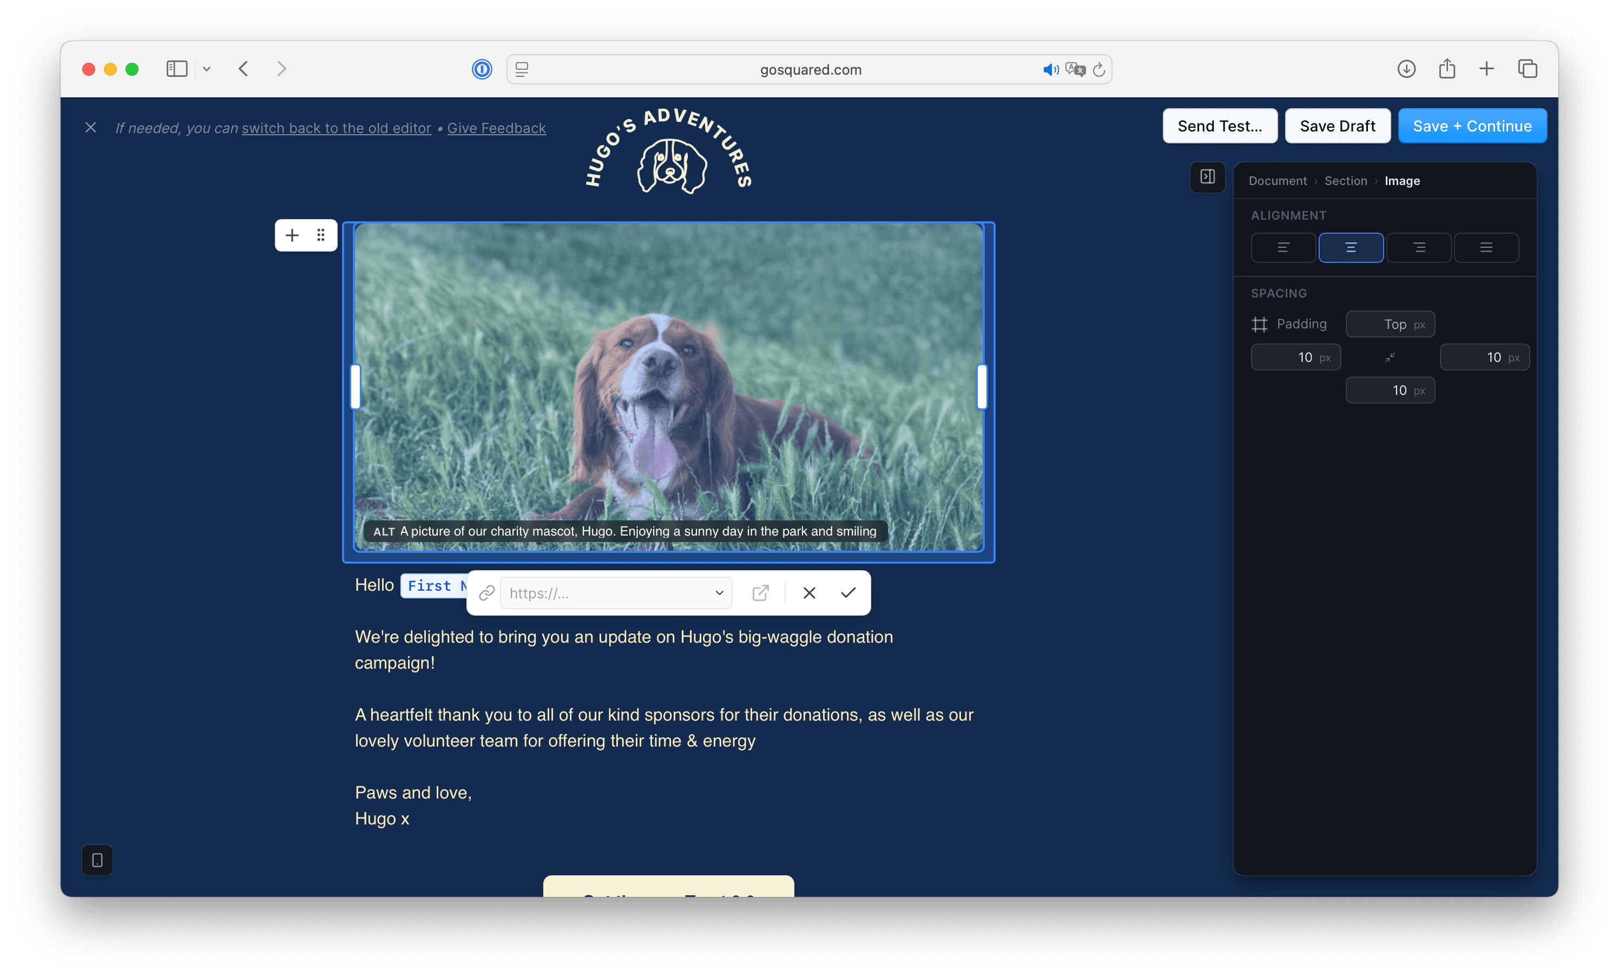Go back in Safari

(x=243, y=69)
